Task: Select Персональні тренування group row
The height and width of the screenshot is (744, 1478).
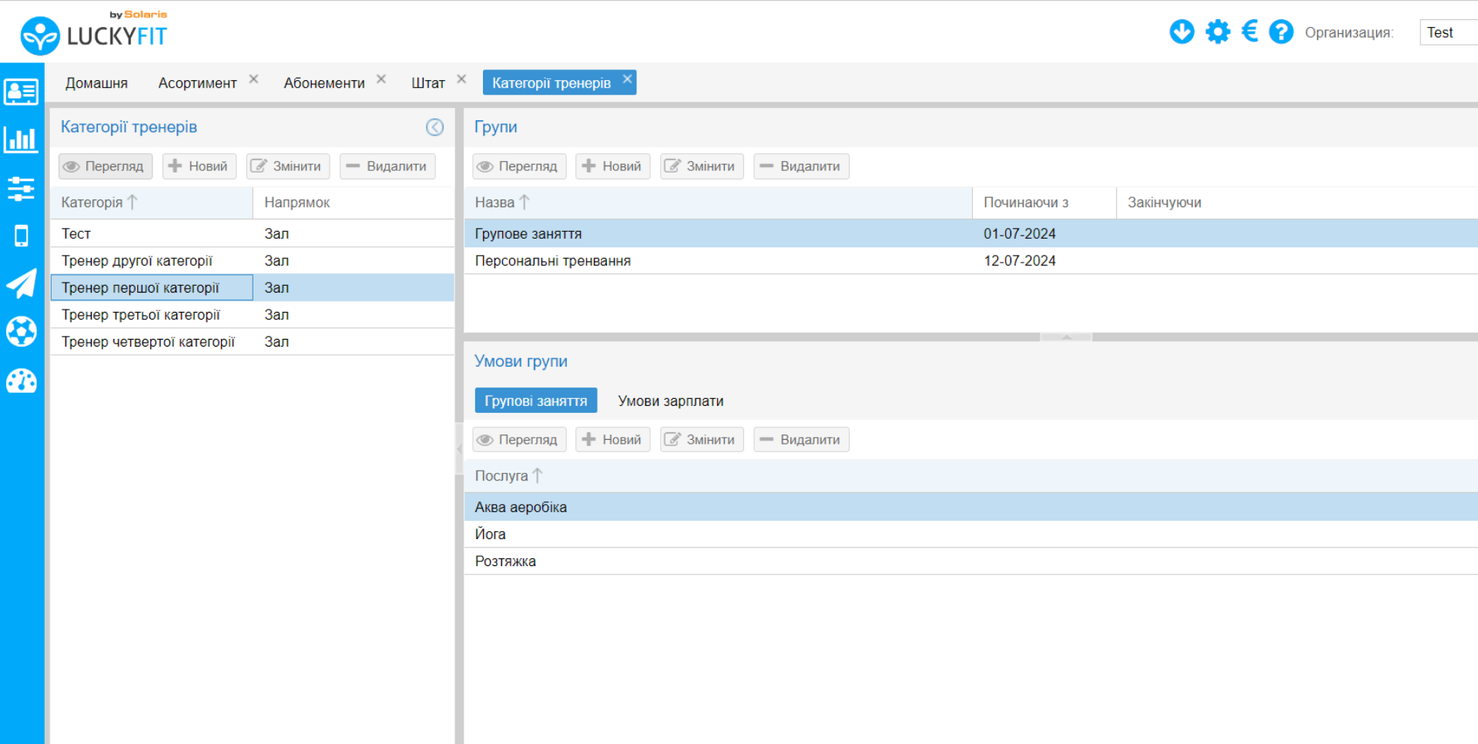Action: 971,260
